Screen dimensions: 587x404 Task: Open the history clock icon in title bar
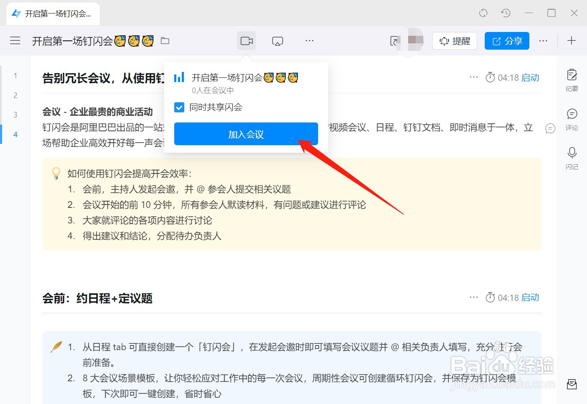tap(506, 13)
